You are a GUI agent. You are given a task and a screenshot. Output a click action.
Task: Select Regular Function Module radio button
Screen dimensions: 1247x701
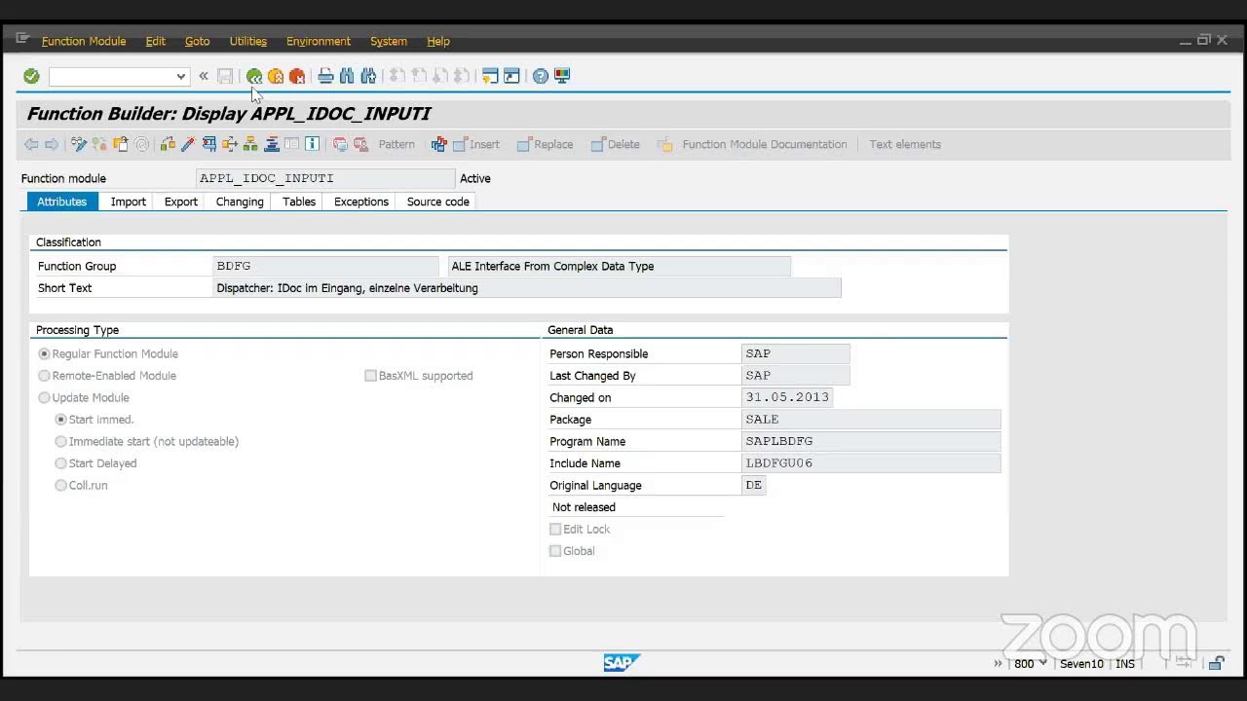pyautogui.click(x=45, y=353)
